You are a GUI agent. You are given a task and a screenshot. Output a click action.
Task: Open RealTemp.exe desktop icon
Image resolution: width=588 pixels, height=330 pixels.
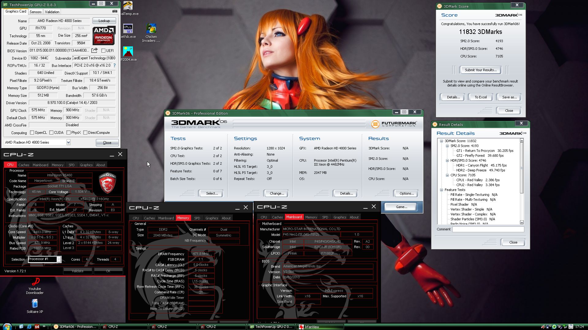128,8
